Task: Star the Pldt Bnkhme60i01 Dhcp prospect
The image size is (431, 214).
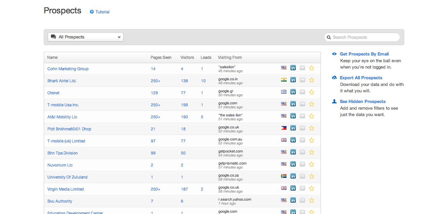Action: [311, 128]
